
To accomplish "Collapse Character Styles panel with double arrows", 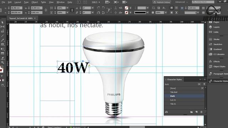I will (x=200, y=79).
